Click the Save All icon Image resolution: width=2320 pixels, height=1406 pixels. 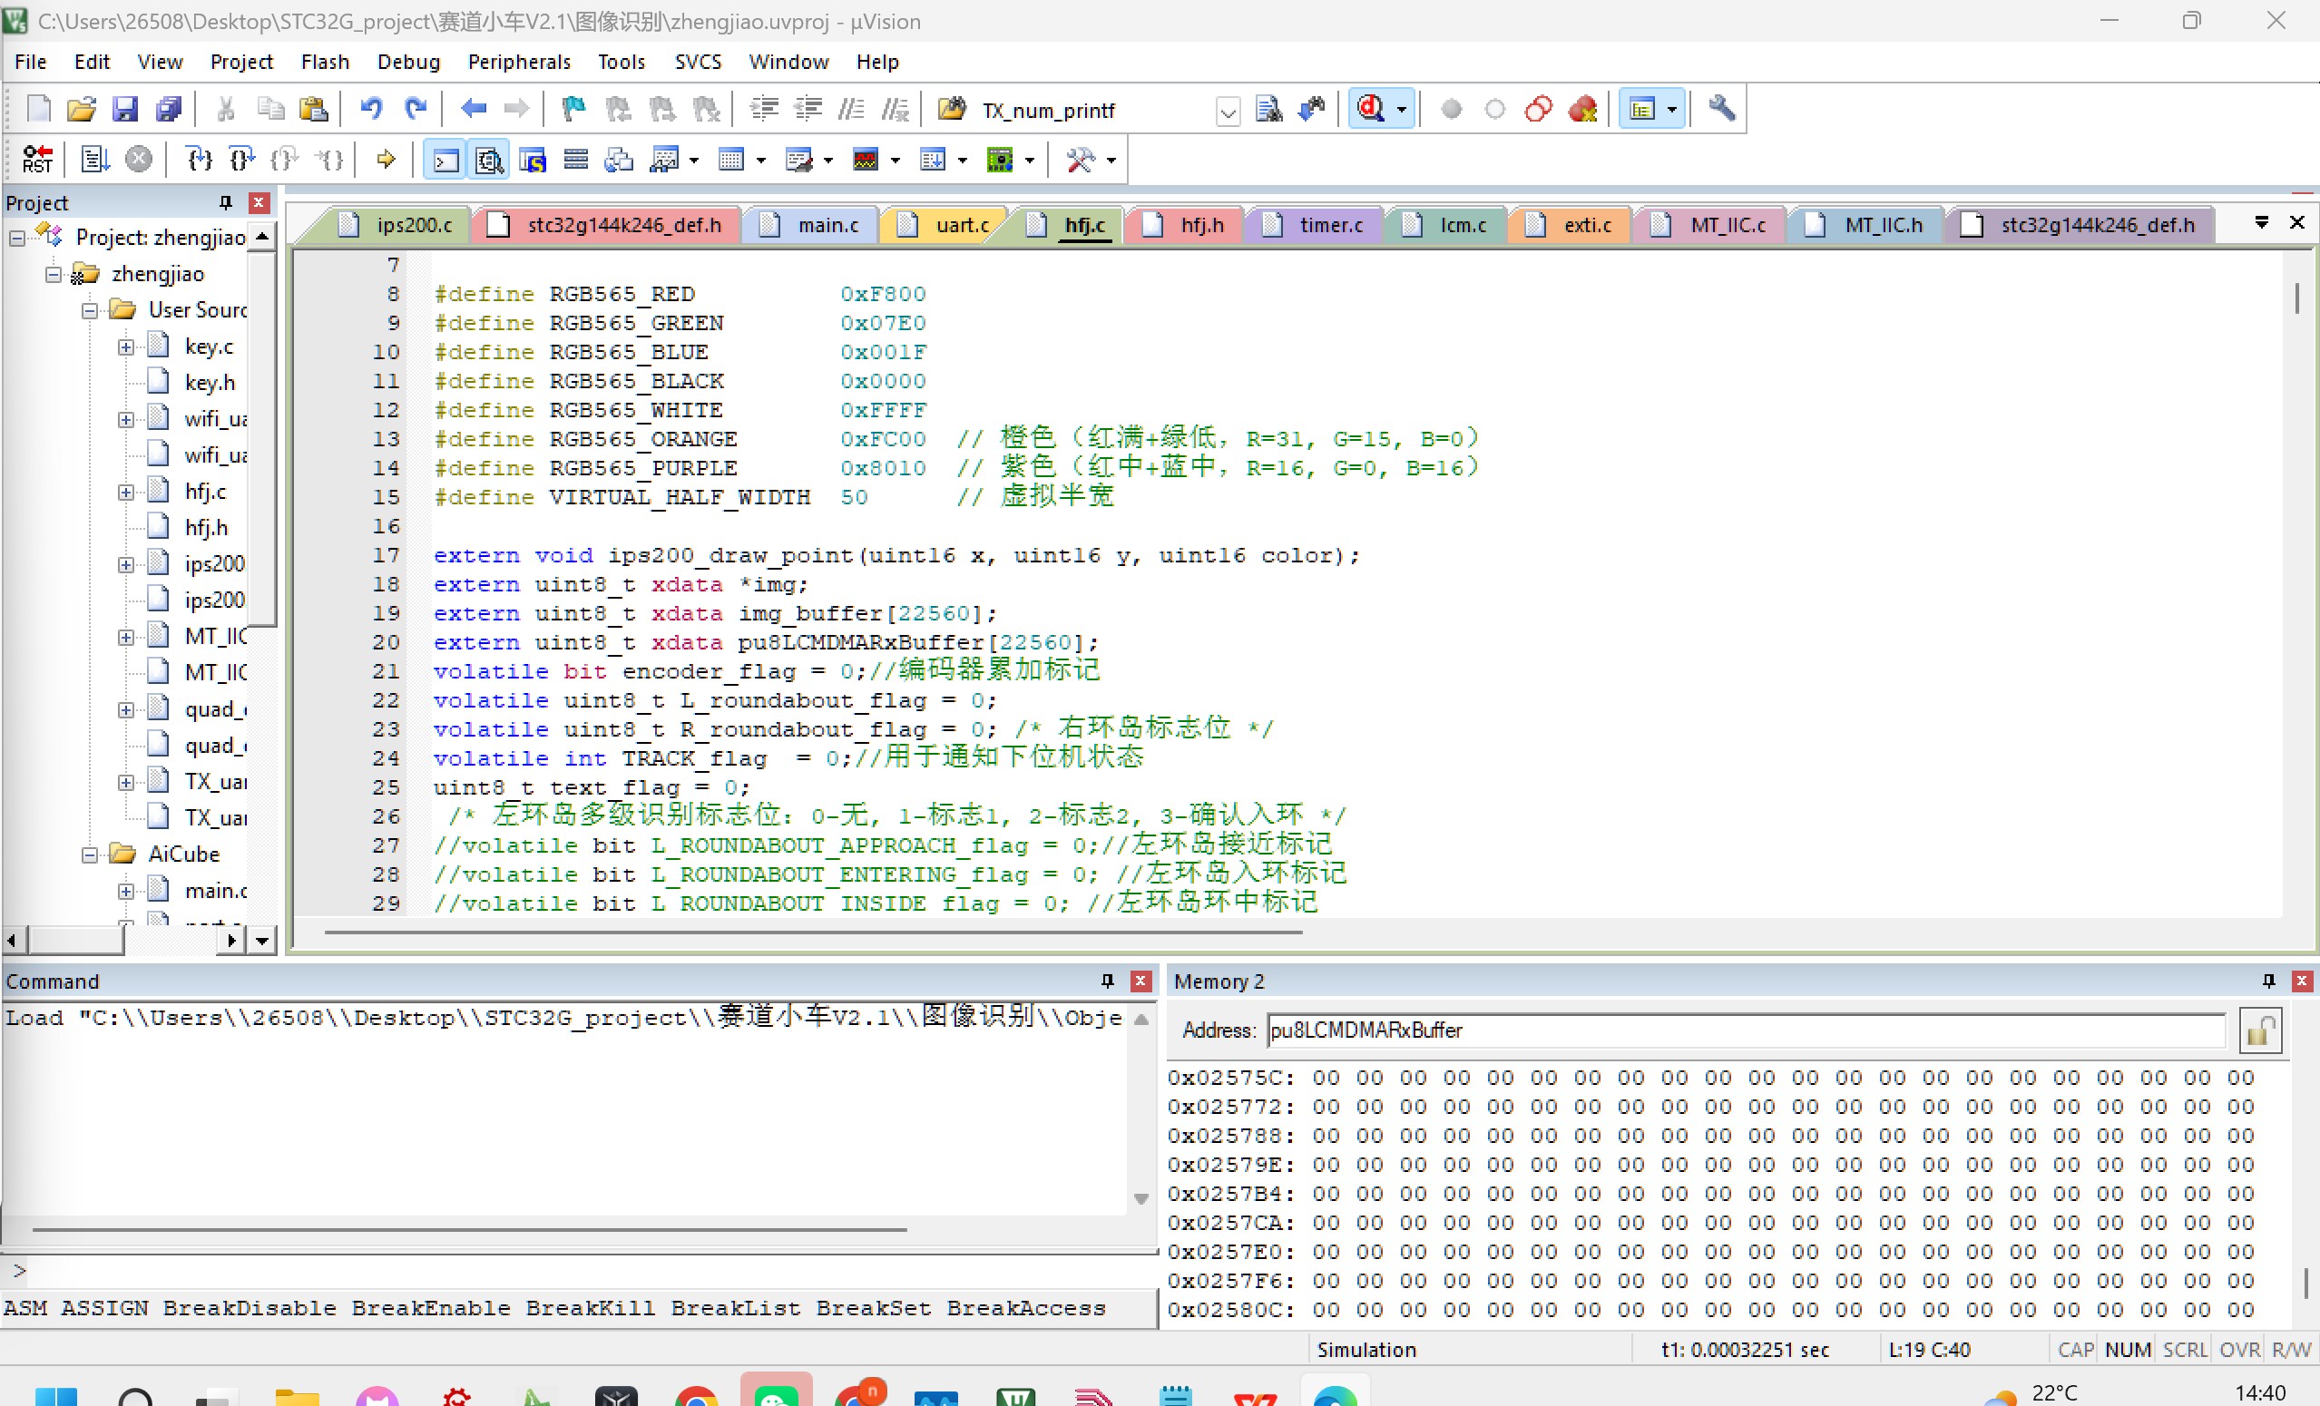170,109
